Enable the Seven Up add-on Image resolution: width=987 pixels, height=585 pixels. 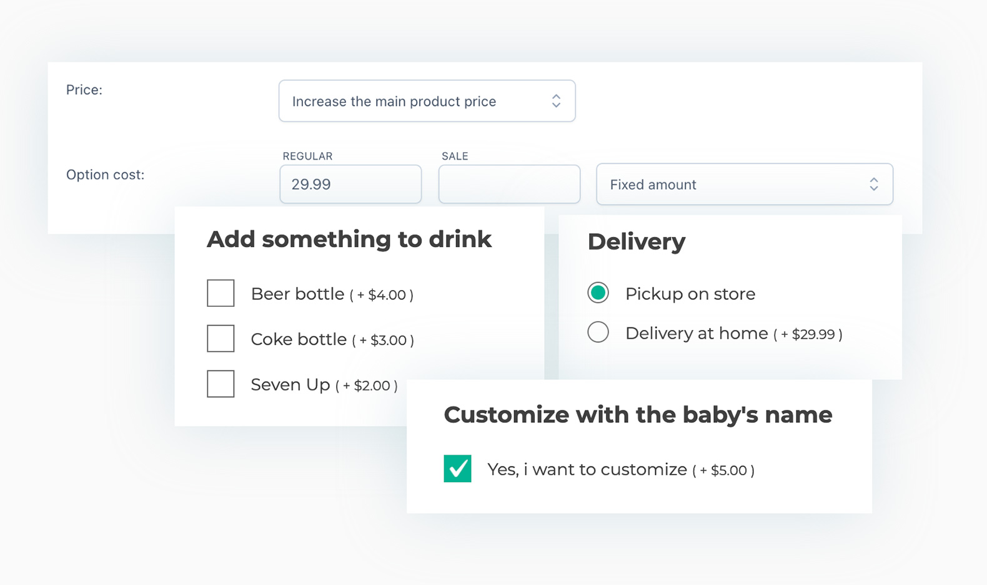click(x=220, y=384)
